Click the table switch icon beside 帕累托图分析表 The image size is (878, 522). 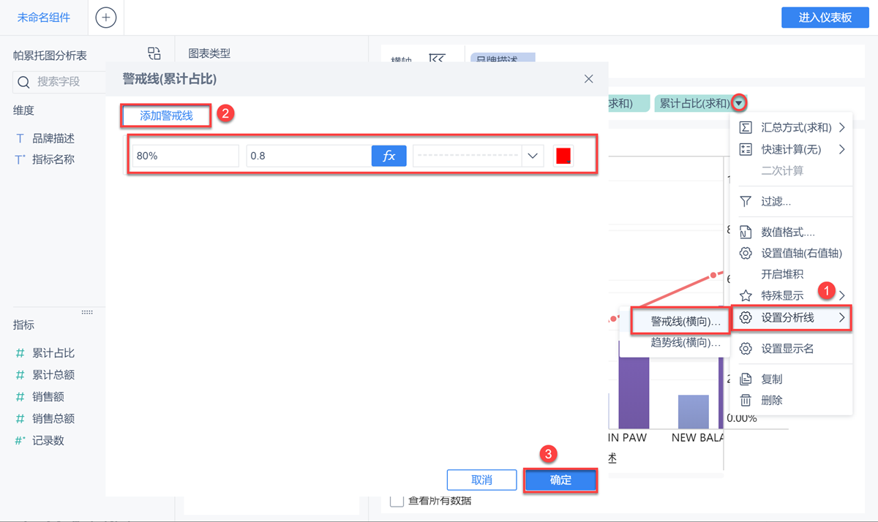click(x=154, y=53)
